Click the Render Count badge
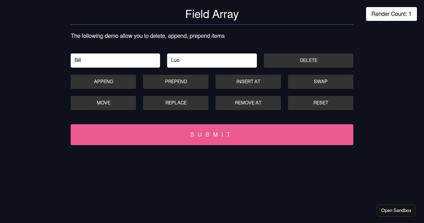424x223 pixels. click(391, 14)
